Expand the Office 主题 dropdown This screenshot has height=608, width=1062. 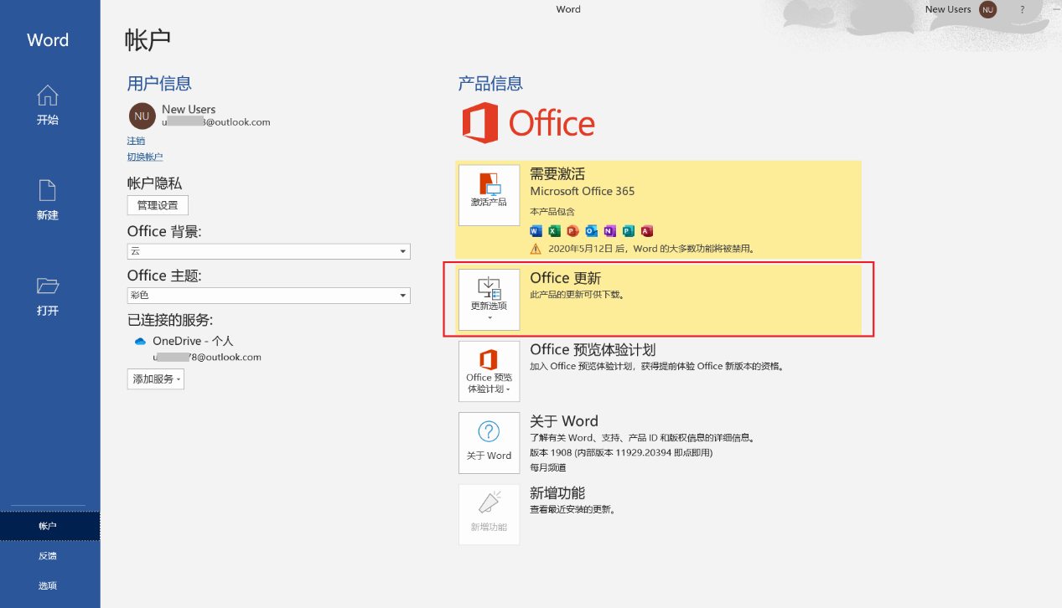(403, 296)
